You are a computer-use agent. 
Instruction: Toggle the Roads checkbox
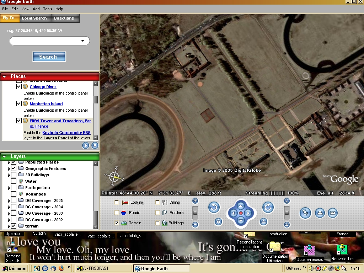click(117, 213)
